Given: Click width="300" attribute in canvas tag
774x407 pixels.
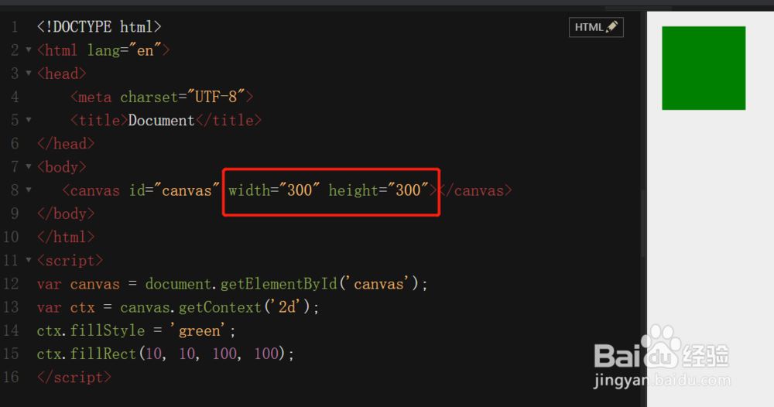Looking at the screenshot, I should coord(274,190).
